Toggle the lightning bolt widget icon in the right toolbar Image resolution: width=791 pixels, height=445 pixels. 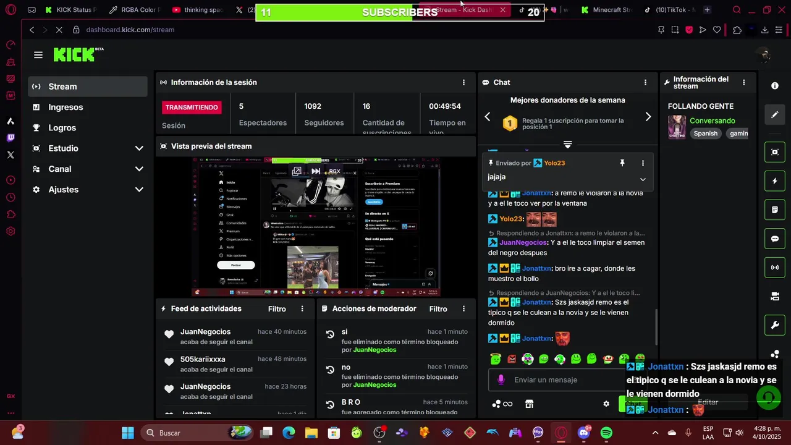[x=775, y=181]
